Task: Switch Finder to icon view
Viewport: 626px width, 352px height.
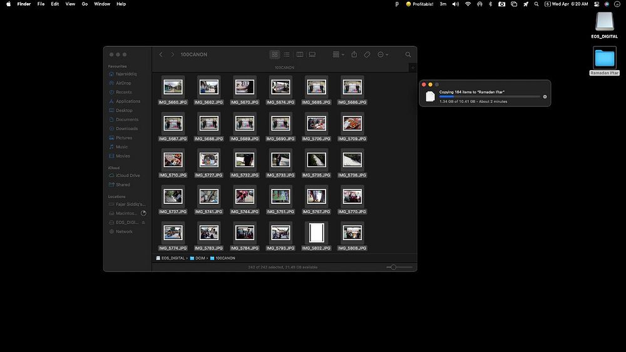Action: (x=275, y=54)
